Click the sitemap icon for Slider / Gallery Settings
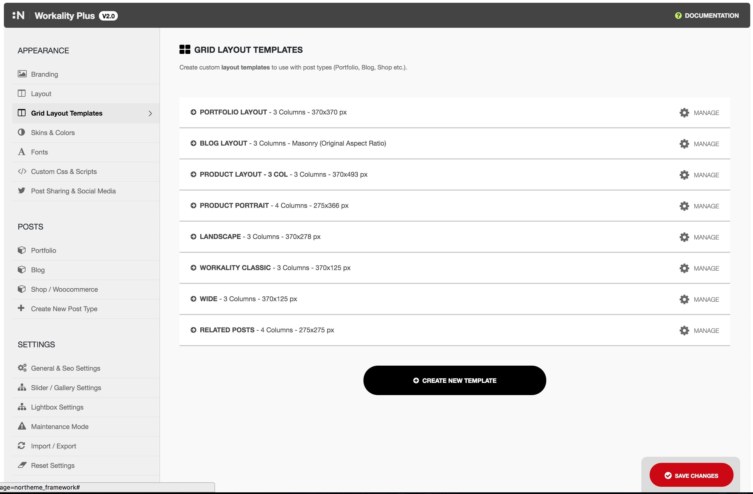Screen dimensions: 753x494 click(x=22, y=387)
